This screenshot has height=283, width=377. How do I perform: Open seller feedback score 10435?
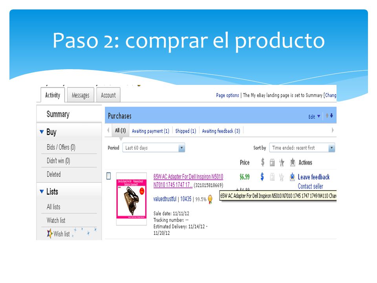(x=186, y=199)
